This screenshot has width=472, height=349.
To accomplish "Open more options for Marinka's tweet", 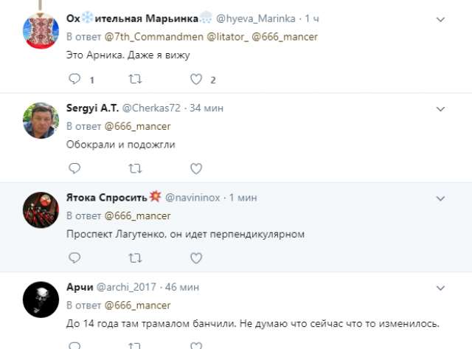I will click(440, 18).
